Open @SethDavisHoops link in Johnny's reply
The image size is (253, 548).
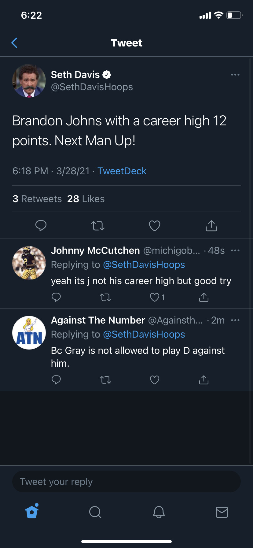tap(144, 265)
